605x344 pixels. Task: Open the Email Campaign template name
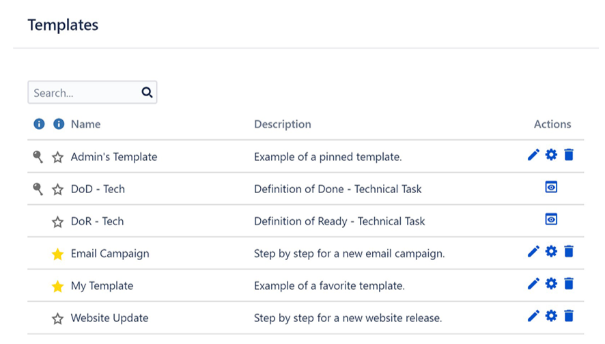click(x=110, y=253)
